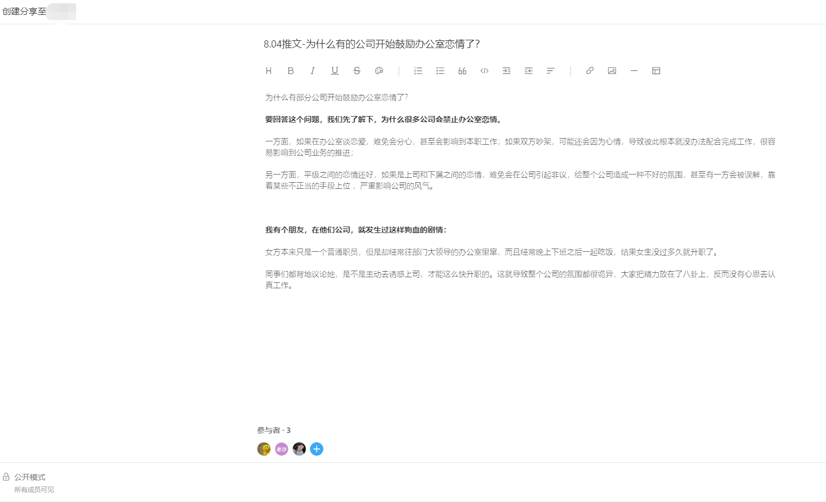
Task: Toggle bold formatting in the editor toolbar
Action: 290,71
